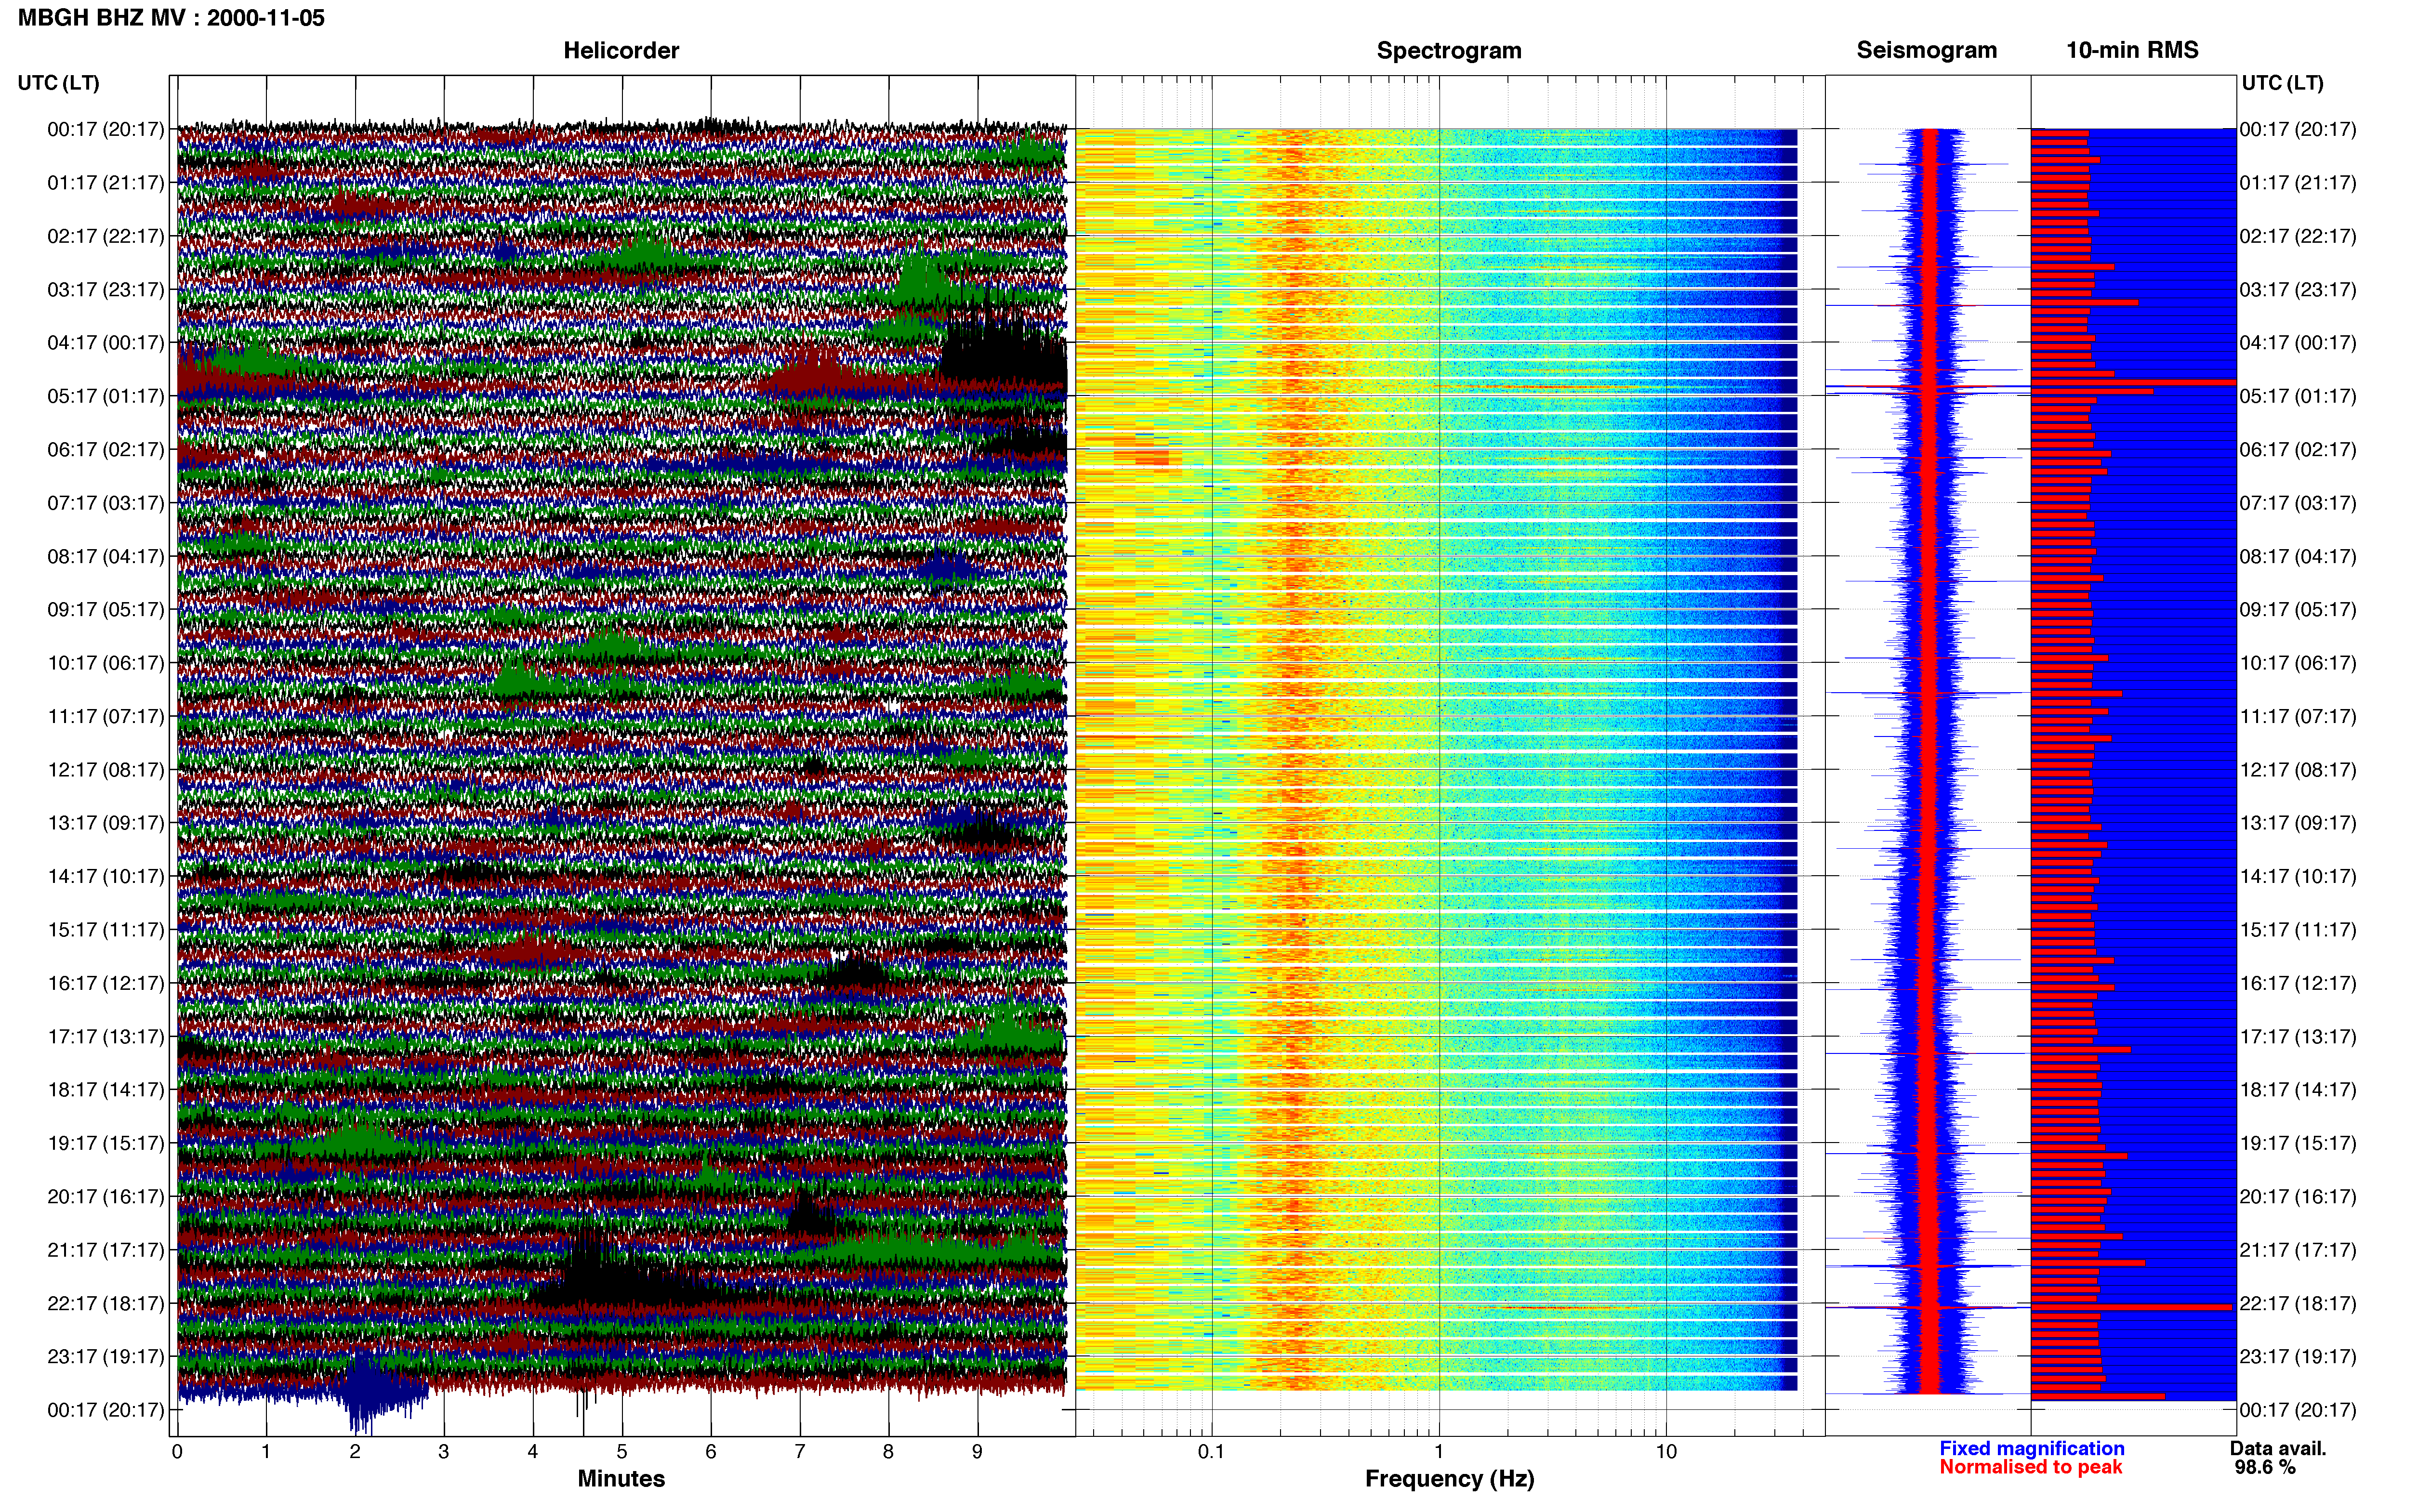Click tick "5" on the Minutes axis
This screenshot has height=1512, width=2418.
tap(622, 1452)
